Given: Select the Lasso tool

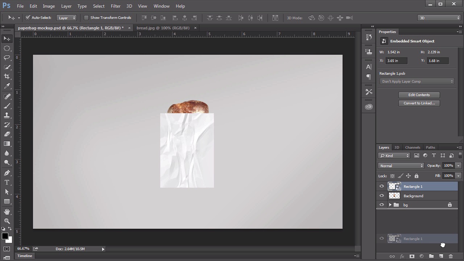Looking at the screenshot, I should click(7, 58).
